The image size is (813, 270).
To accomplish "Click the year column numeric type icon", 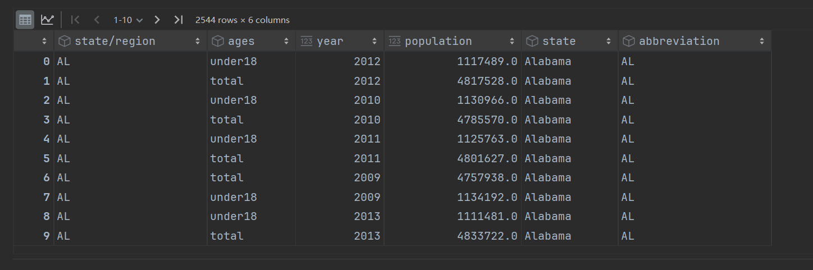I will [307, 41].
